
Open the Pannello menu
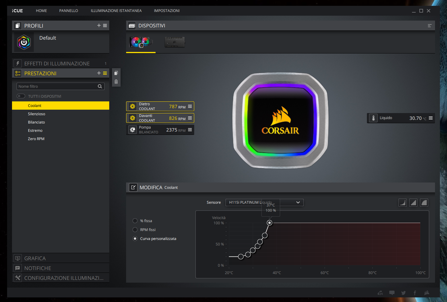[69, 11]
